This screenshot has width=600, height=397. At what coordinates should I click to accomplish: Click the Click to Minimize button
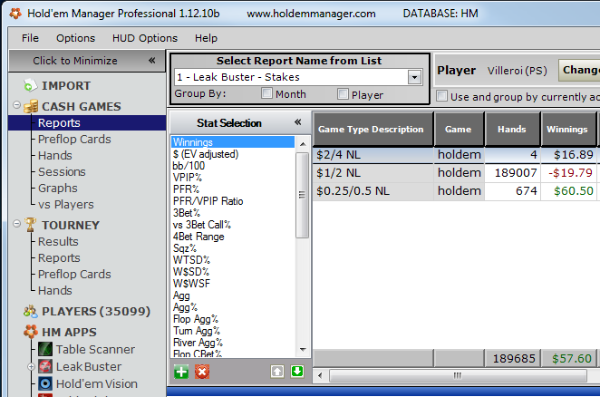pos(87,61)
